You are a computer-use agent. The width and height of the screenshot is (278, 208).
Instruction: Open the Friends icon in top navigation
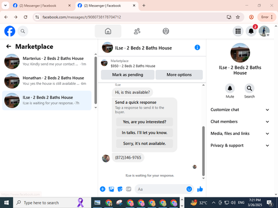[137, 31]
